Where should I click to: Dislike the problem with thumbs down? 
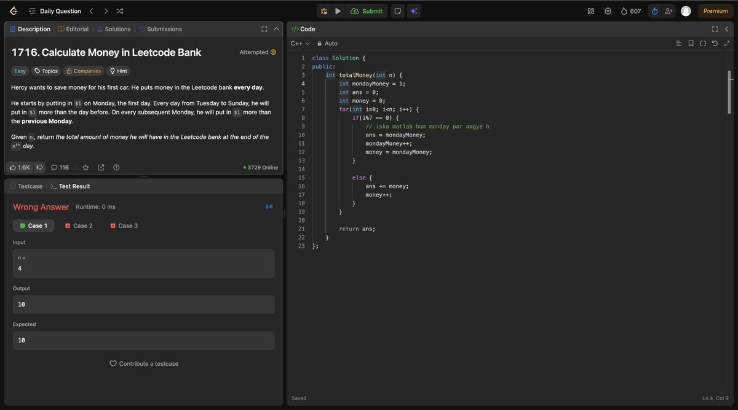point(39,167)
